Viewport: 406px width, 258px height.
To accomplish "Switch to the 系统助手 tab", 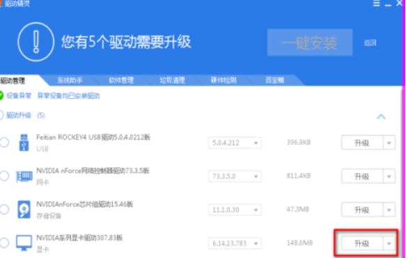I will tap(70, 81).
